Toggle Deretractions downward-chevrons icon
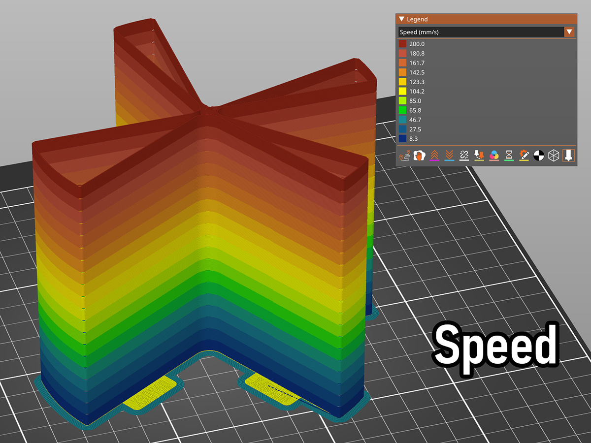The width and height of the screenshot is (591, 443). coord(449,156)
